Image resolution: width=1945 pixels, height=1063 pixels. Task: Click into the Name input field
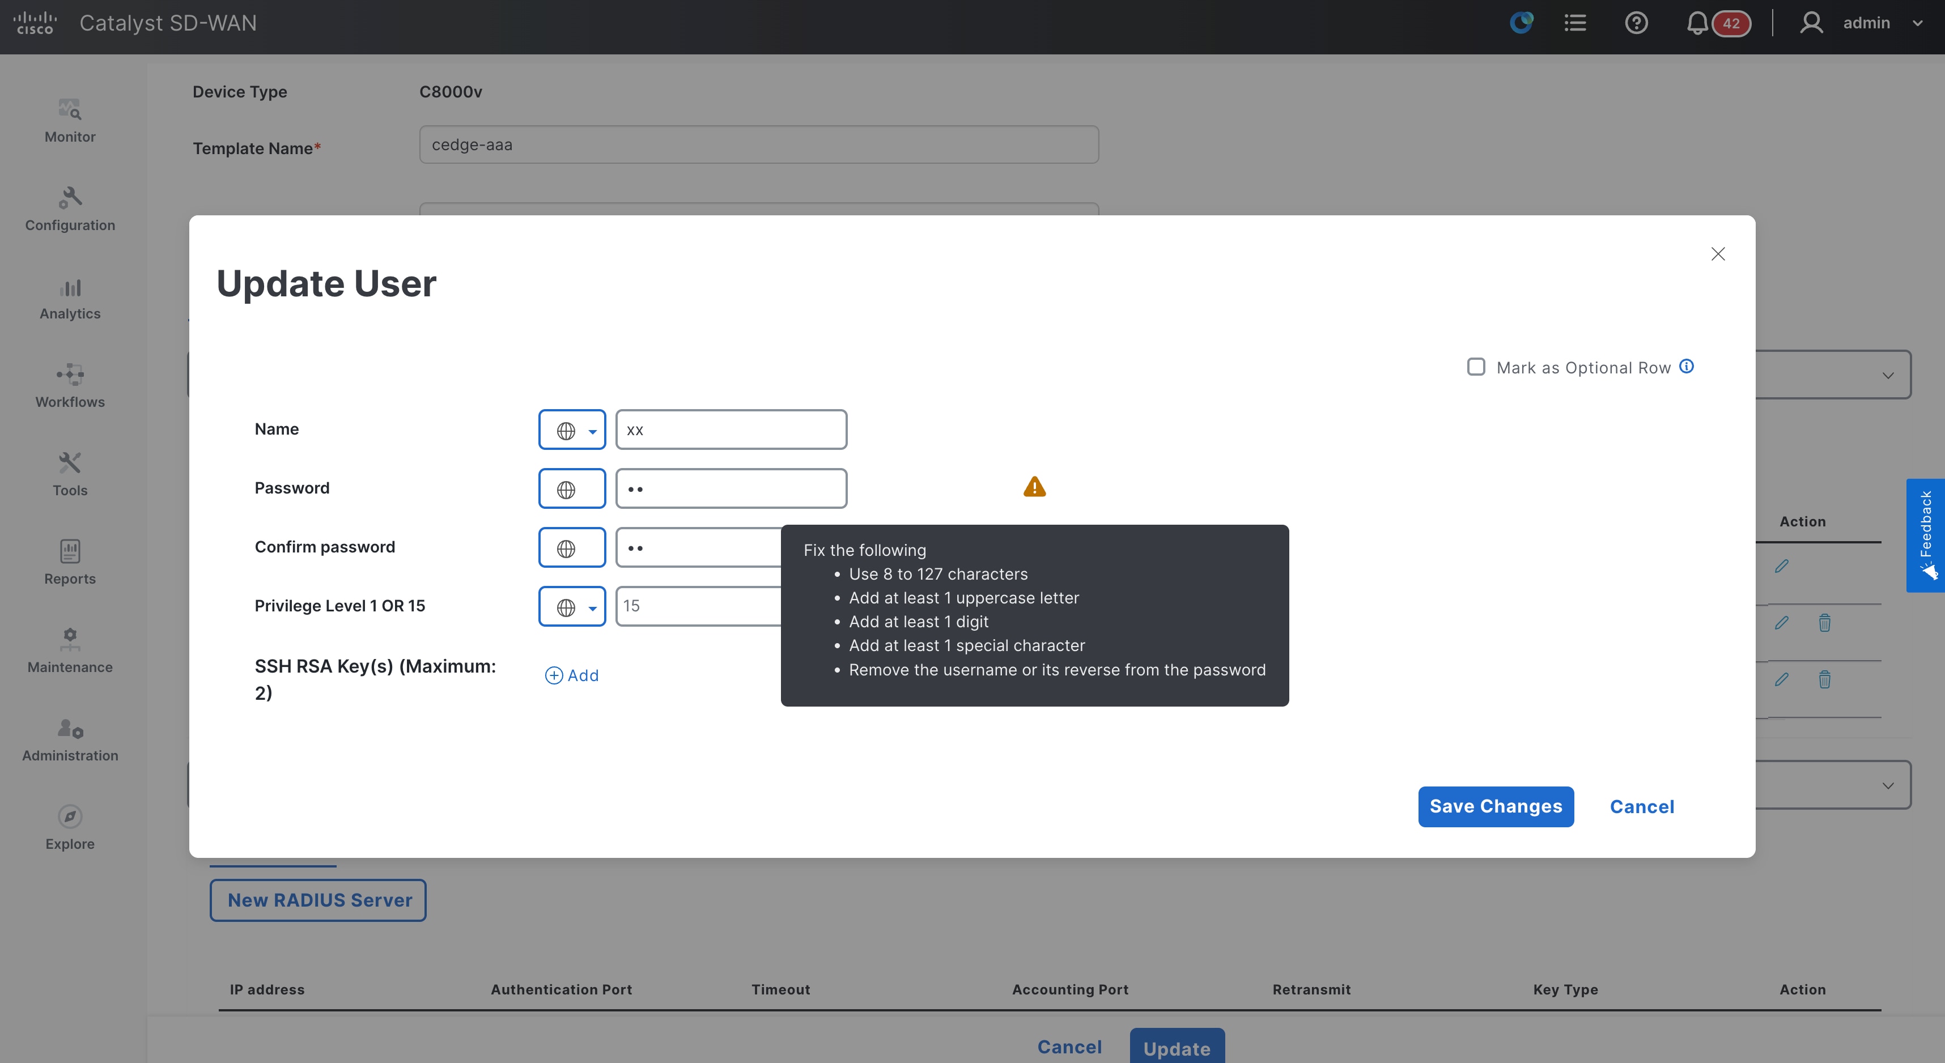tap(731, 430)
